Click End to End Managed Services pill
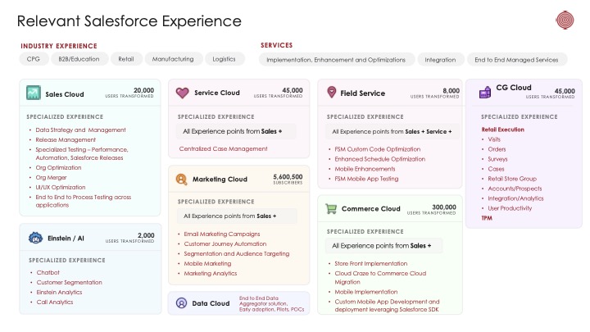The image size is (590, 332). tap(517, 60)
